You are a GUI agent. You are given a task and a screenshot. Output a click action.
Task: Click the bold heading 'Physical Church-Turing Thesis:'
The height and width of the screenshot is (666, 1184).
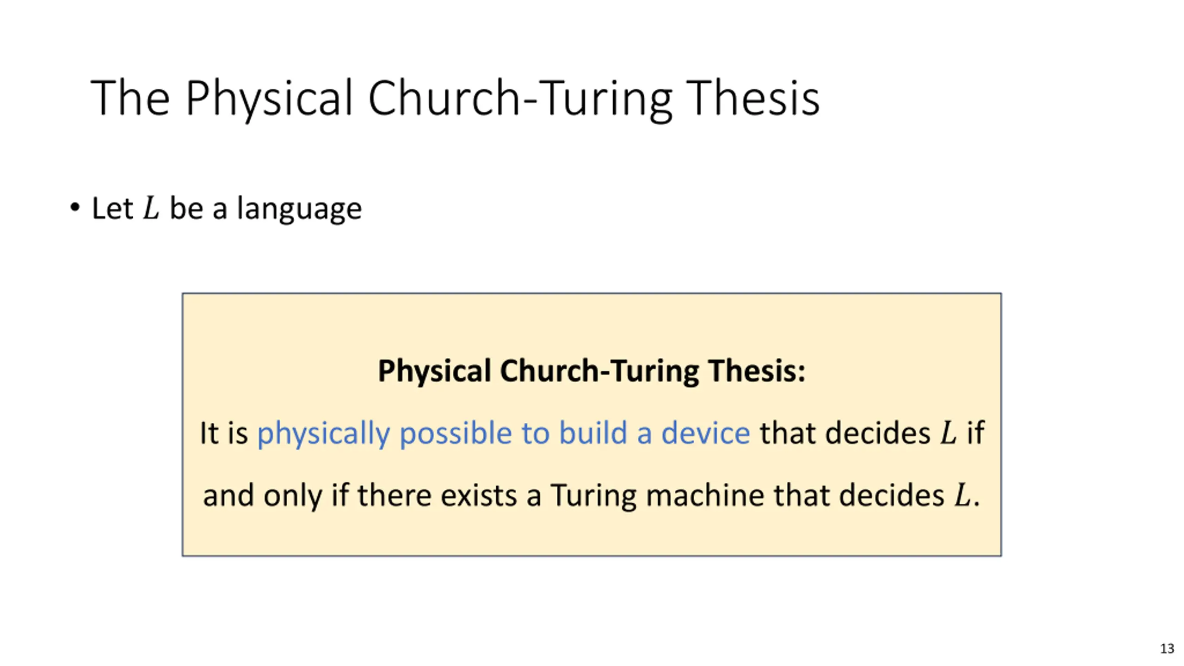pos(592,371)
